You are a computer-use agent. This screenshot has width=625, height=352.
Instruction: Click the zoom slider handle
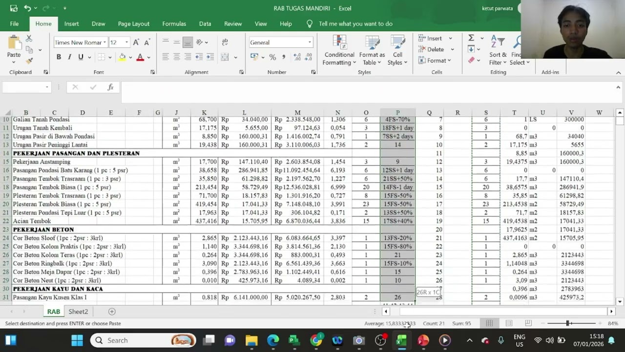coord(567,323)
